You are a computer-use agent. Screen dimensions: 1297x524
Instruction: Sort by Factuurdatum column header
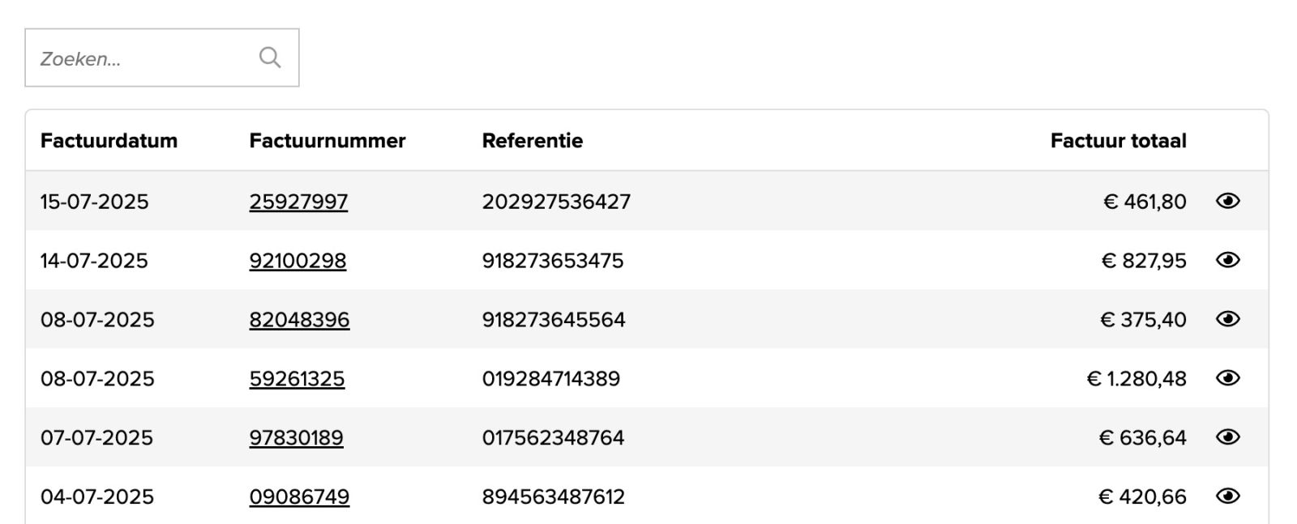[109, 141]
